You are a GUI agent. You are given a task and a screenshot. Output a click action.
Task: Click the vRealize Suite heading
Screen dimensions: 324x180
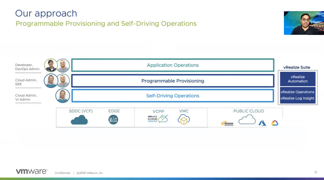(x=296, y=67)
